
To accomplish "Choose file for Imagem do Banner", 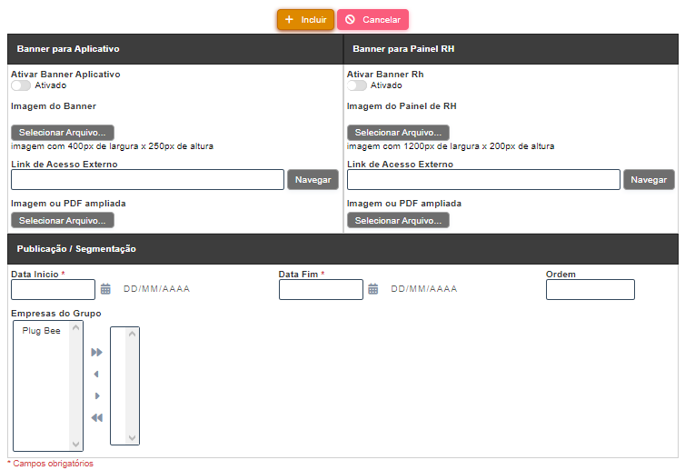I will pos(62,133).
